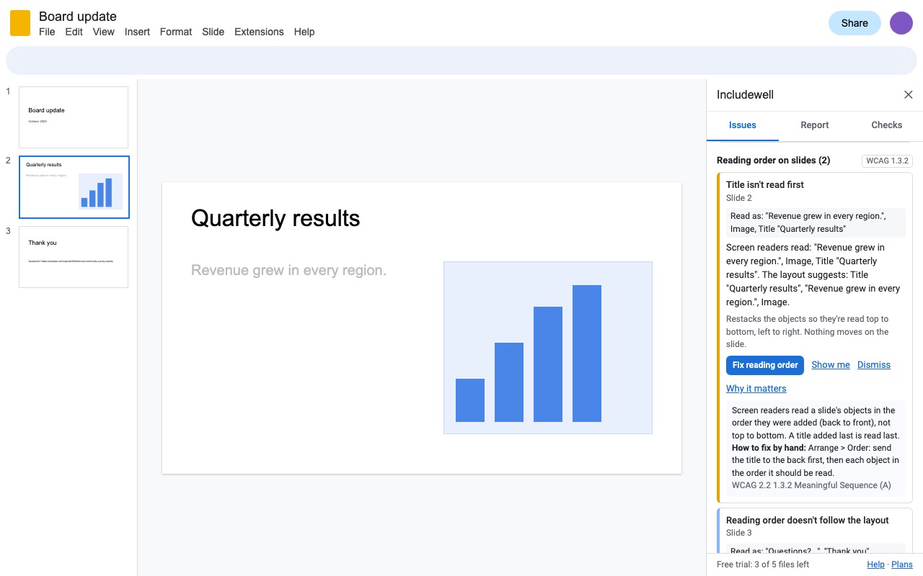Select the bar chart image on slide
This screenshot has width=923, height=576.
click(x=548, y=348)
